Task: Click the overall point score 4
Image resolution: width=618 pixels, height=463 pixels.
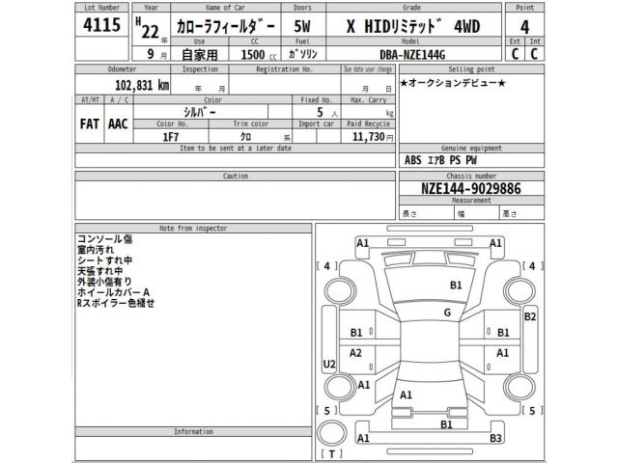Action: point(524,27)
